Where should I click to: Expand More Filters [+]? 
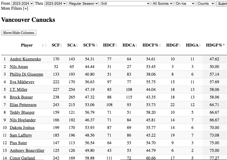[14, 8]
